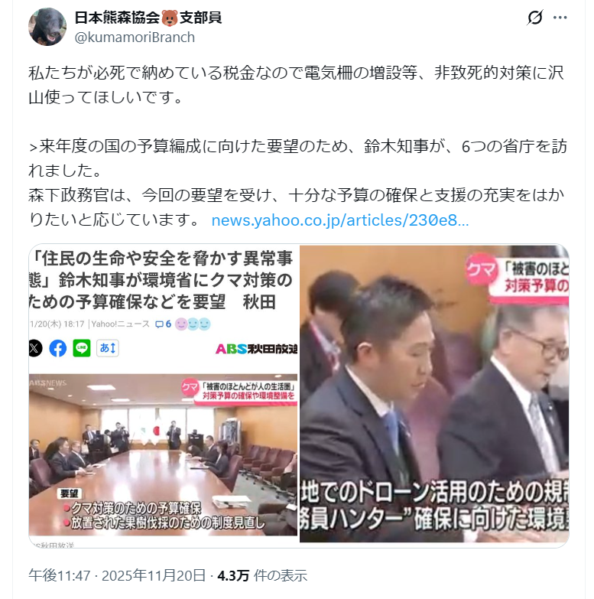Click the Yahoo!ニュース source label

point(120,324)
